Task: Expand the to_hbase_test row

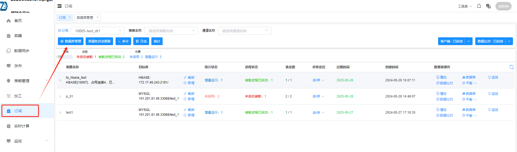Action: click(x=60, y=80)
